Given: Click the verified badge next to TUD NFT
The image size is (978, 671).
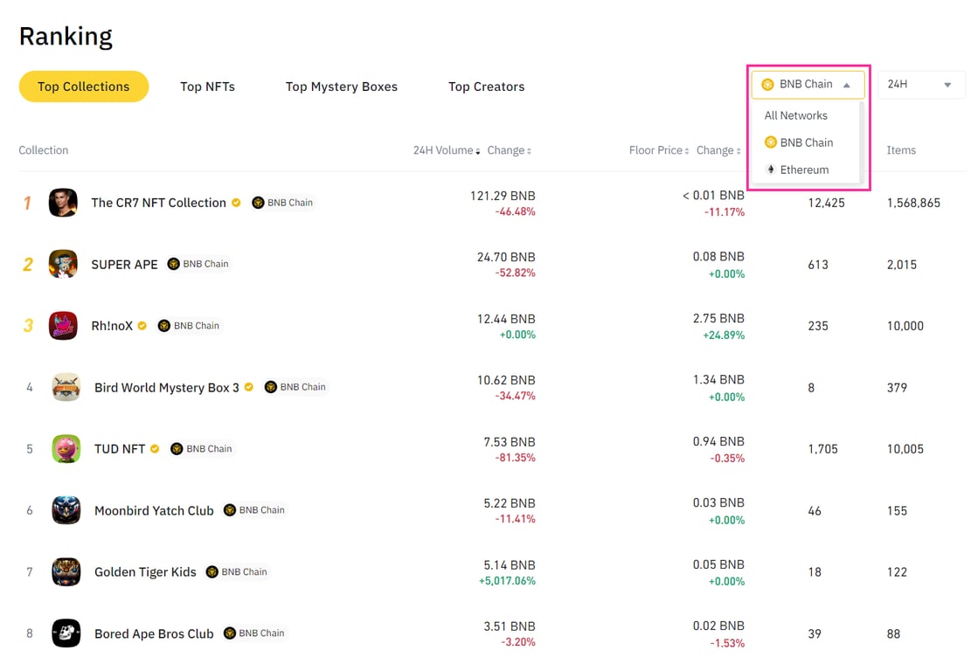Looking at the screenshot, I should (x=155, y=448).
